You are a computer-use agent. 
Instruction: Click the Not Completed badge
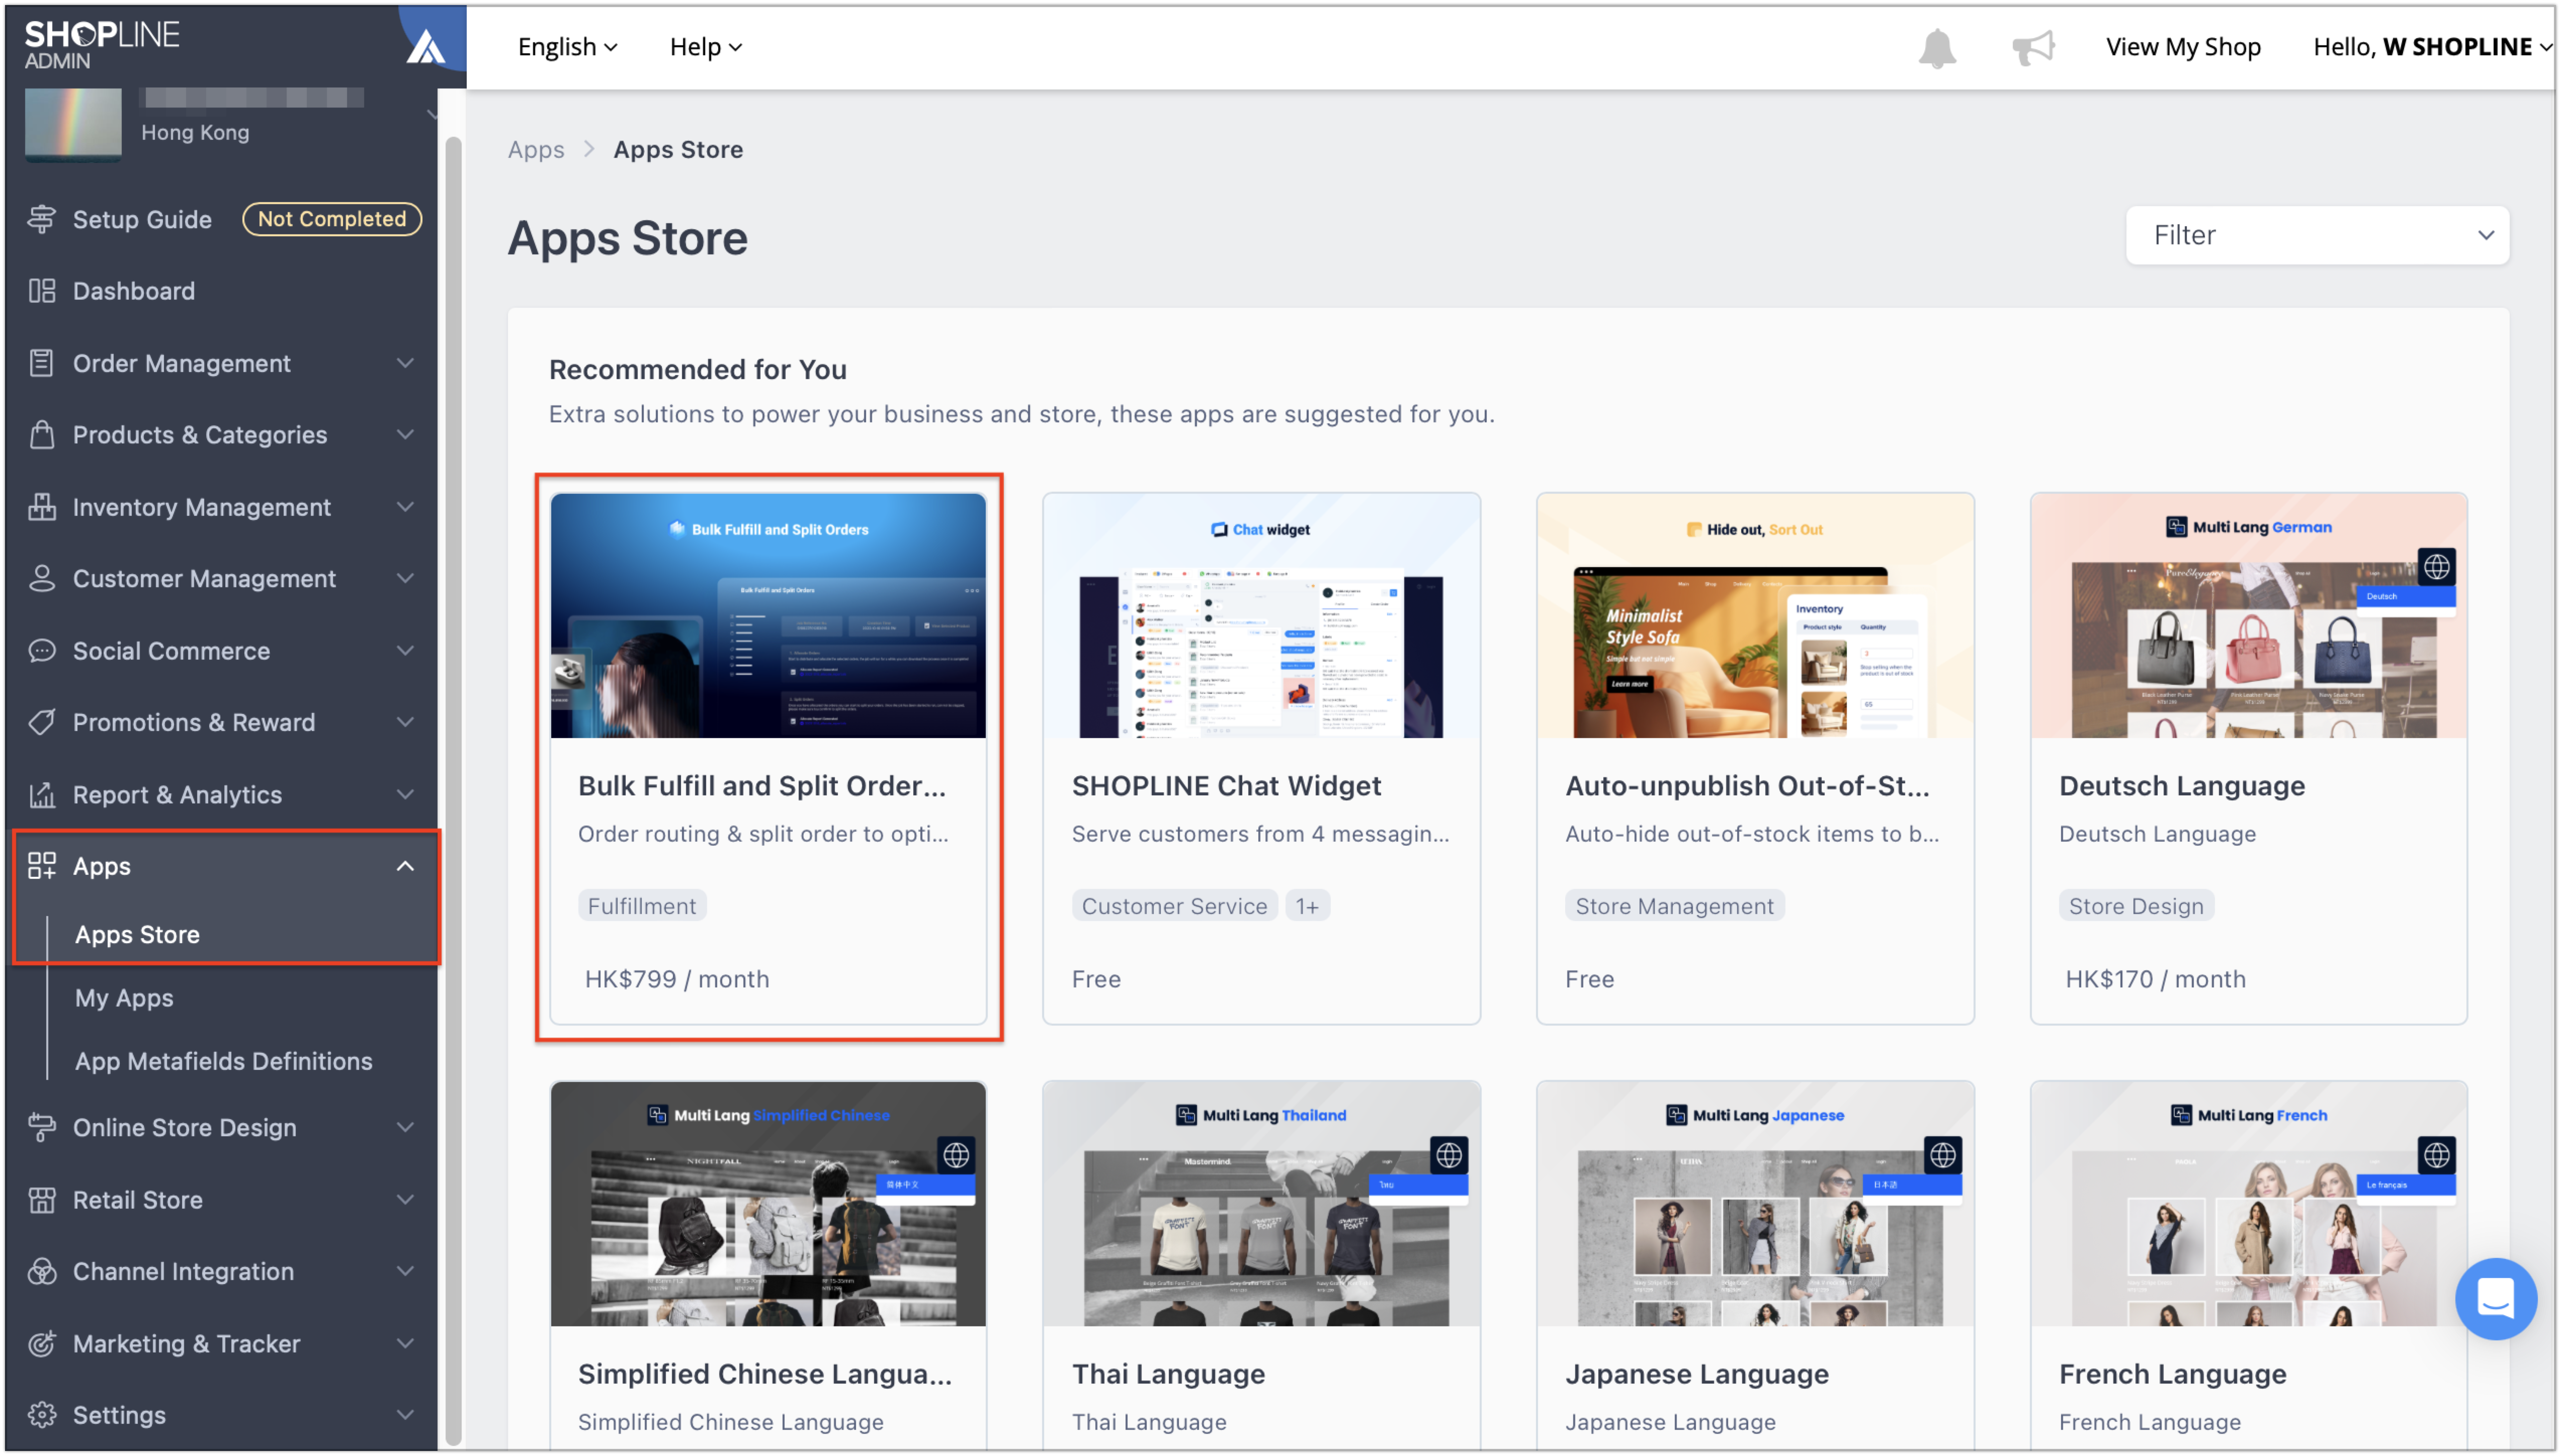[331, 219]
